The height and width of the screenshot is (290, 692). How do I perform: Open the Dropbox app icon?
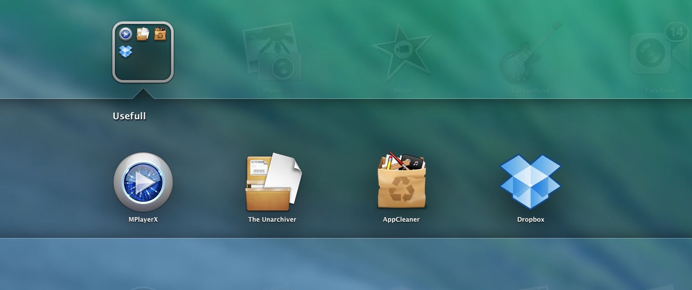pyautogui.click(x=531, y=181)
